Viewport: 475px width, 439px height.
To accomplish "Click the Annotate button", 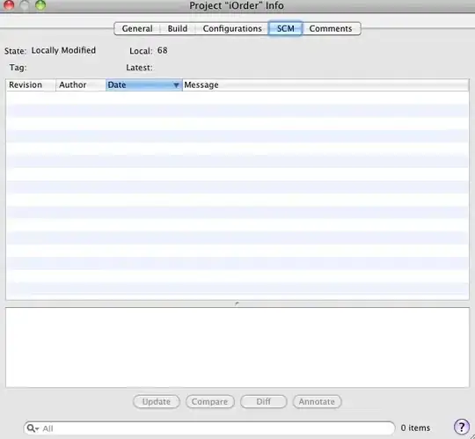I will (x=317, y=402).
